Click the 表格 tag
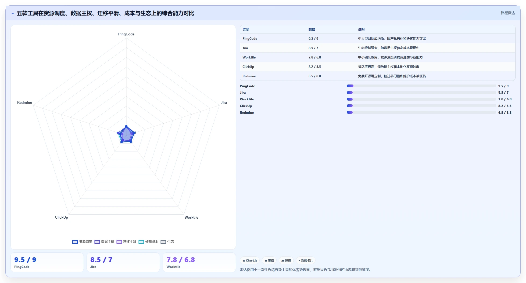This screenshot has width=526, height=283. click(x=269, y=260)
